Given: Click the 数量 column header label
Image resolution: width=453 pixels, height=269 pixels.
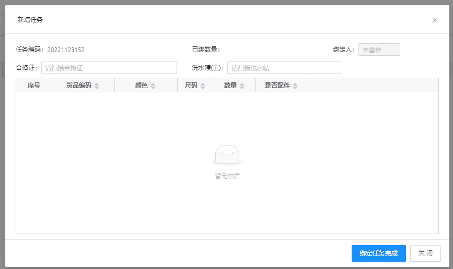Looking at the screenshot, I should tap(230, 85).
